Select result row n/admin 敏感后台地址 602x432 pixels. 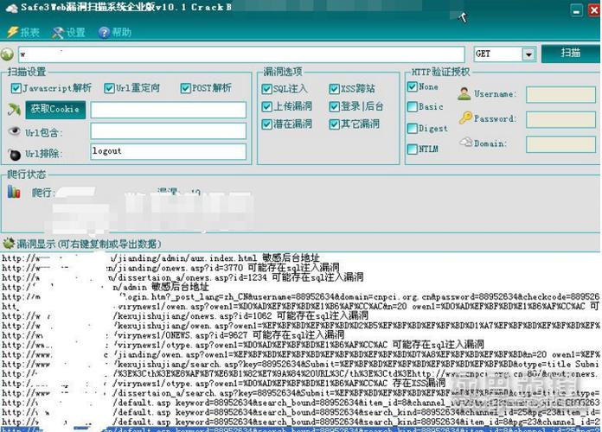[x=106, y=287]
